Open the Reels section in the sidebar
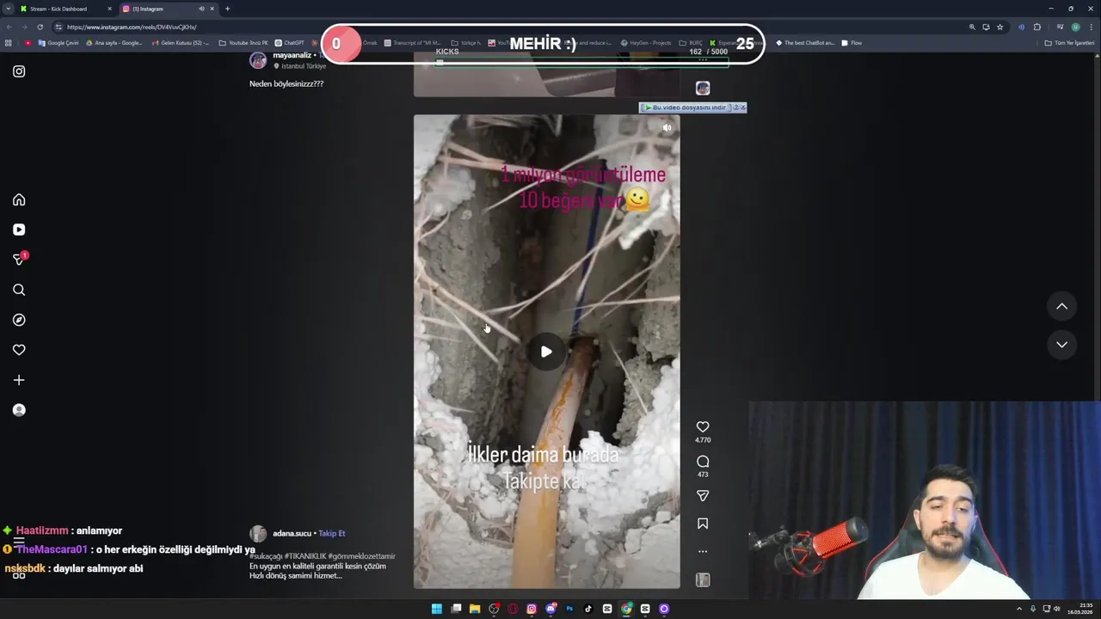This screenshot has width=1101, height=619. click(x=19, y=230)
